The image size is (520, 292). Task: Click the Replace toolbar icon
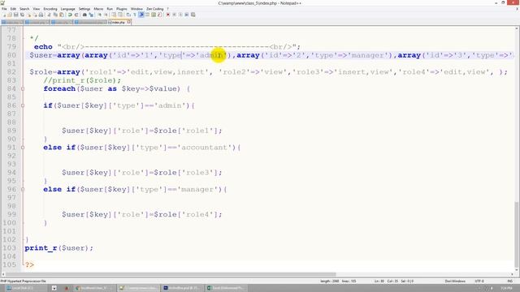(91, 15)
